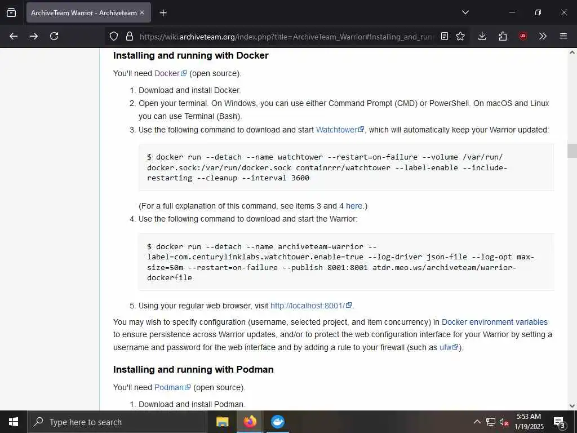
Task: Open the network status tray icon
Action: click(491, 422)
